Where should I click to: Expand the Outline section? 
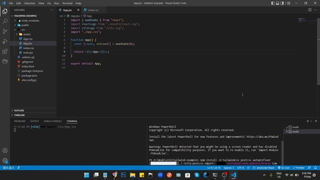[x=33, y=110]
